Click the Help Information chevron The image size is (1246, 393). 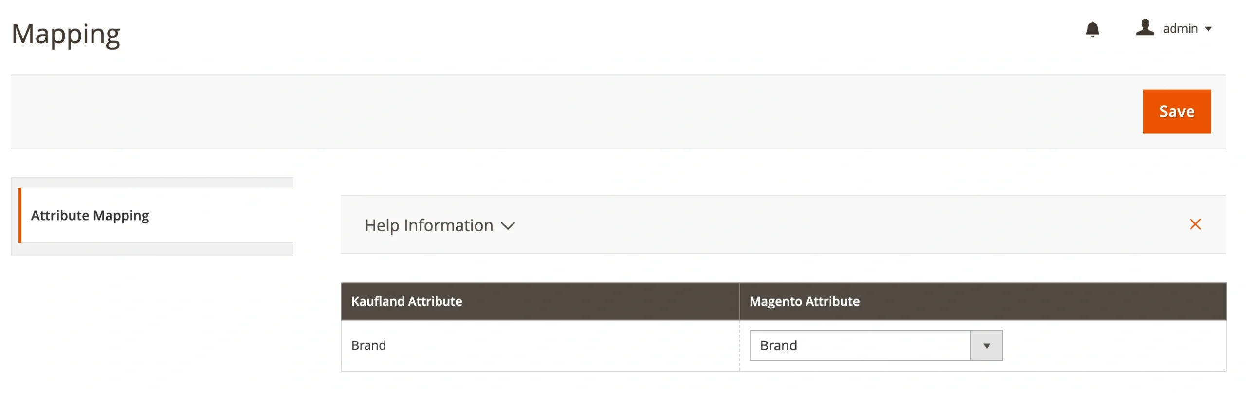point(509,225)
